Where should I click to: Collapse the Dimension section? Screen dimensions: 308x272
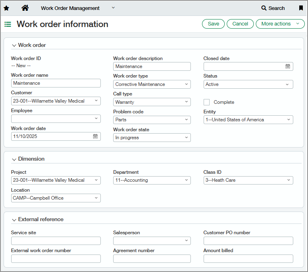point(14,159)
